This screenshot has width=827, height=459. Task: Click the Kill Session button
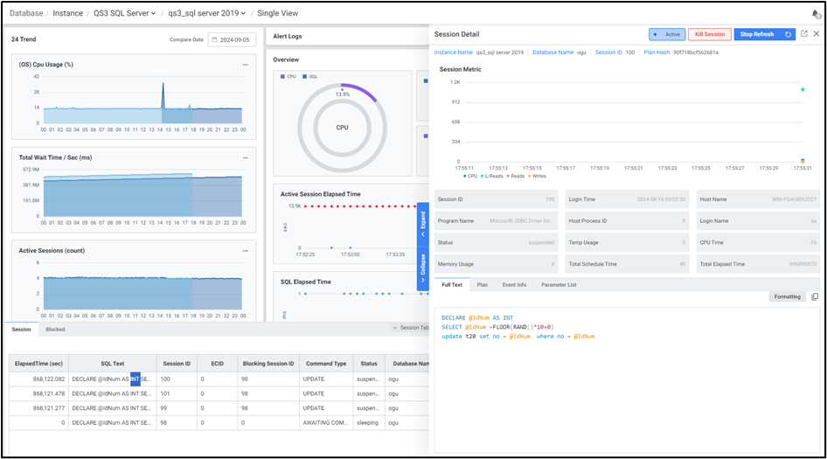pos(708,34)
